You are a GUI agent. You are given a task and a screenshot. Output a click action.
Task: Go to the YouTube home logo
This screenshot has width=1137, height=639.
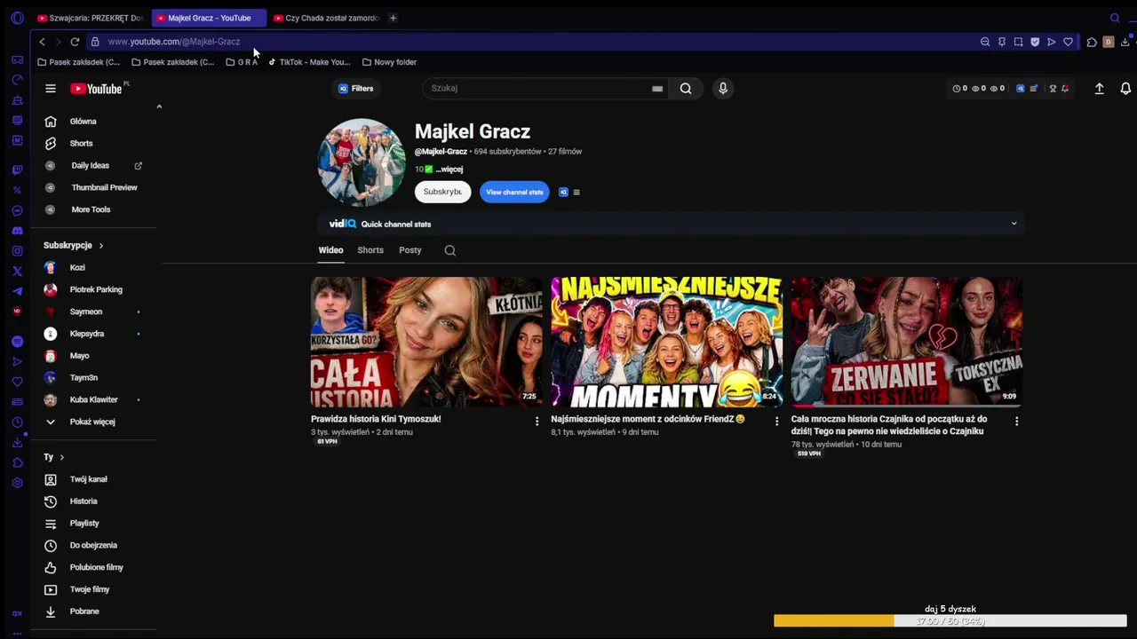click(96, 89)
